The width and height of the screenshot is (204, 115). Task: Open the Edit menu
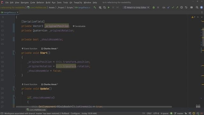click(12, 3)
